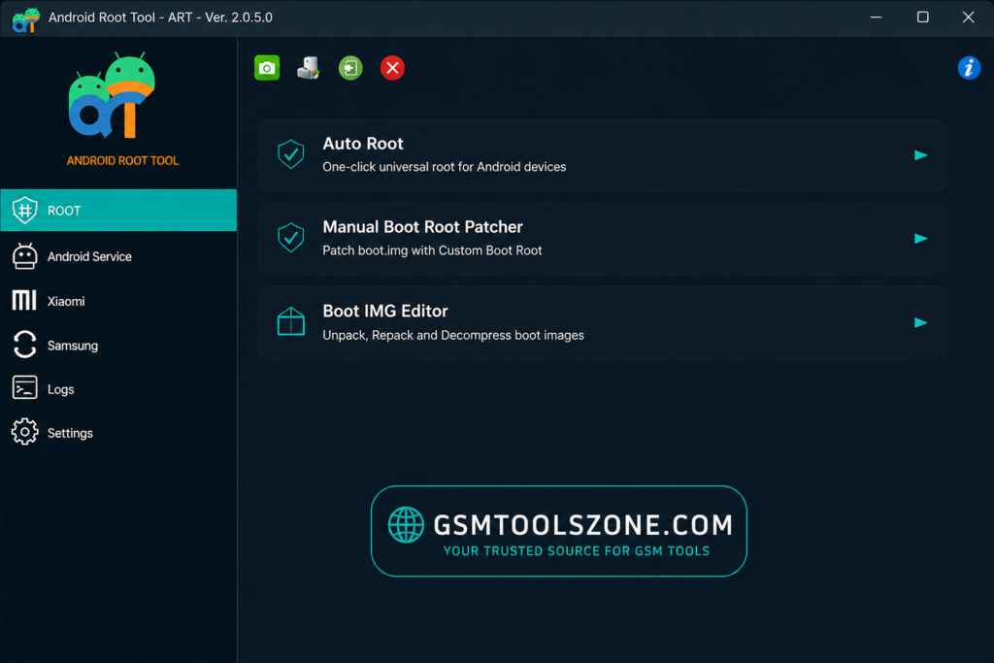
Task: Click the Xiaomi MI logo icon
Action: 24,301
